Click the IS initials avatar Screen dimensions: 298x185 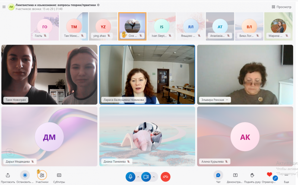coord(162,26)
